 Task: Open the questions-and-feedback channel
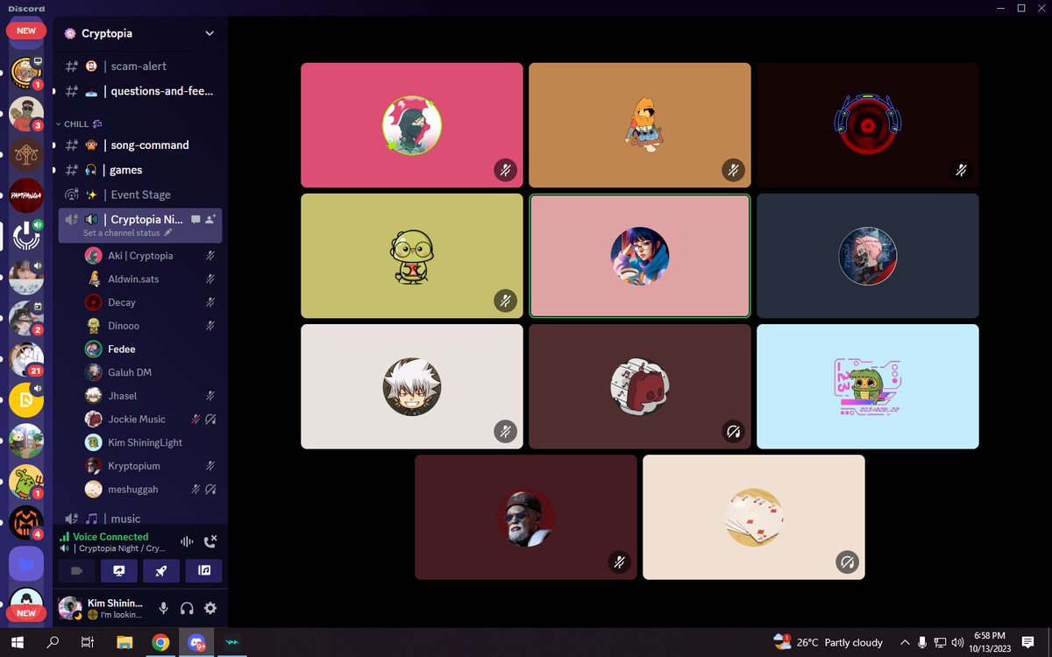point(140,90)
